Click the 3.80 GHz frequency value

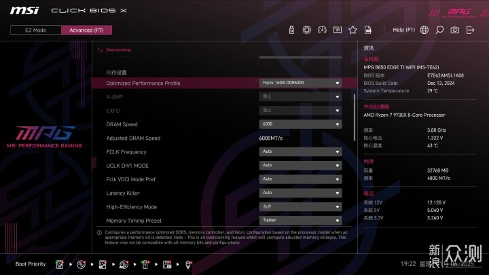437,130
